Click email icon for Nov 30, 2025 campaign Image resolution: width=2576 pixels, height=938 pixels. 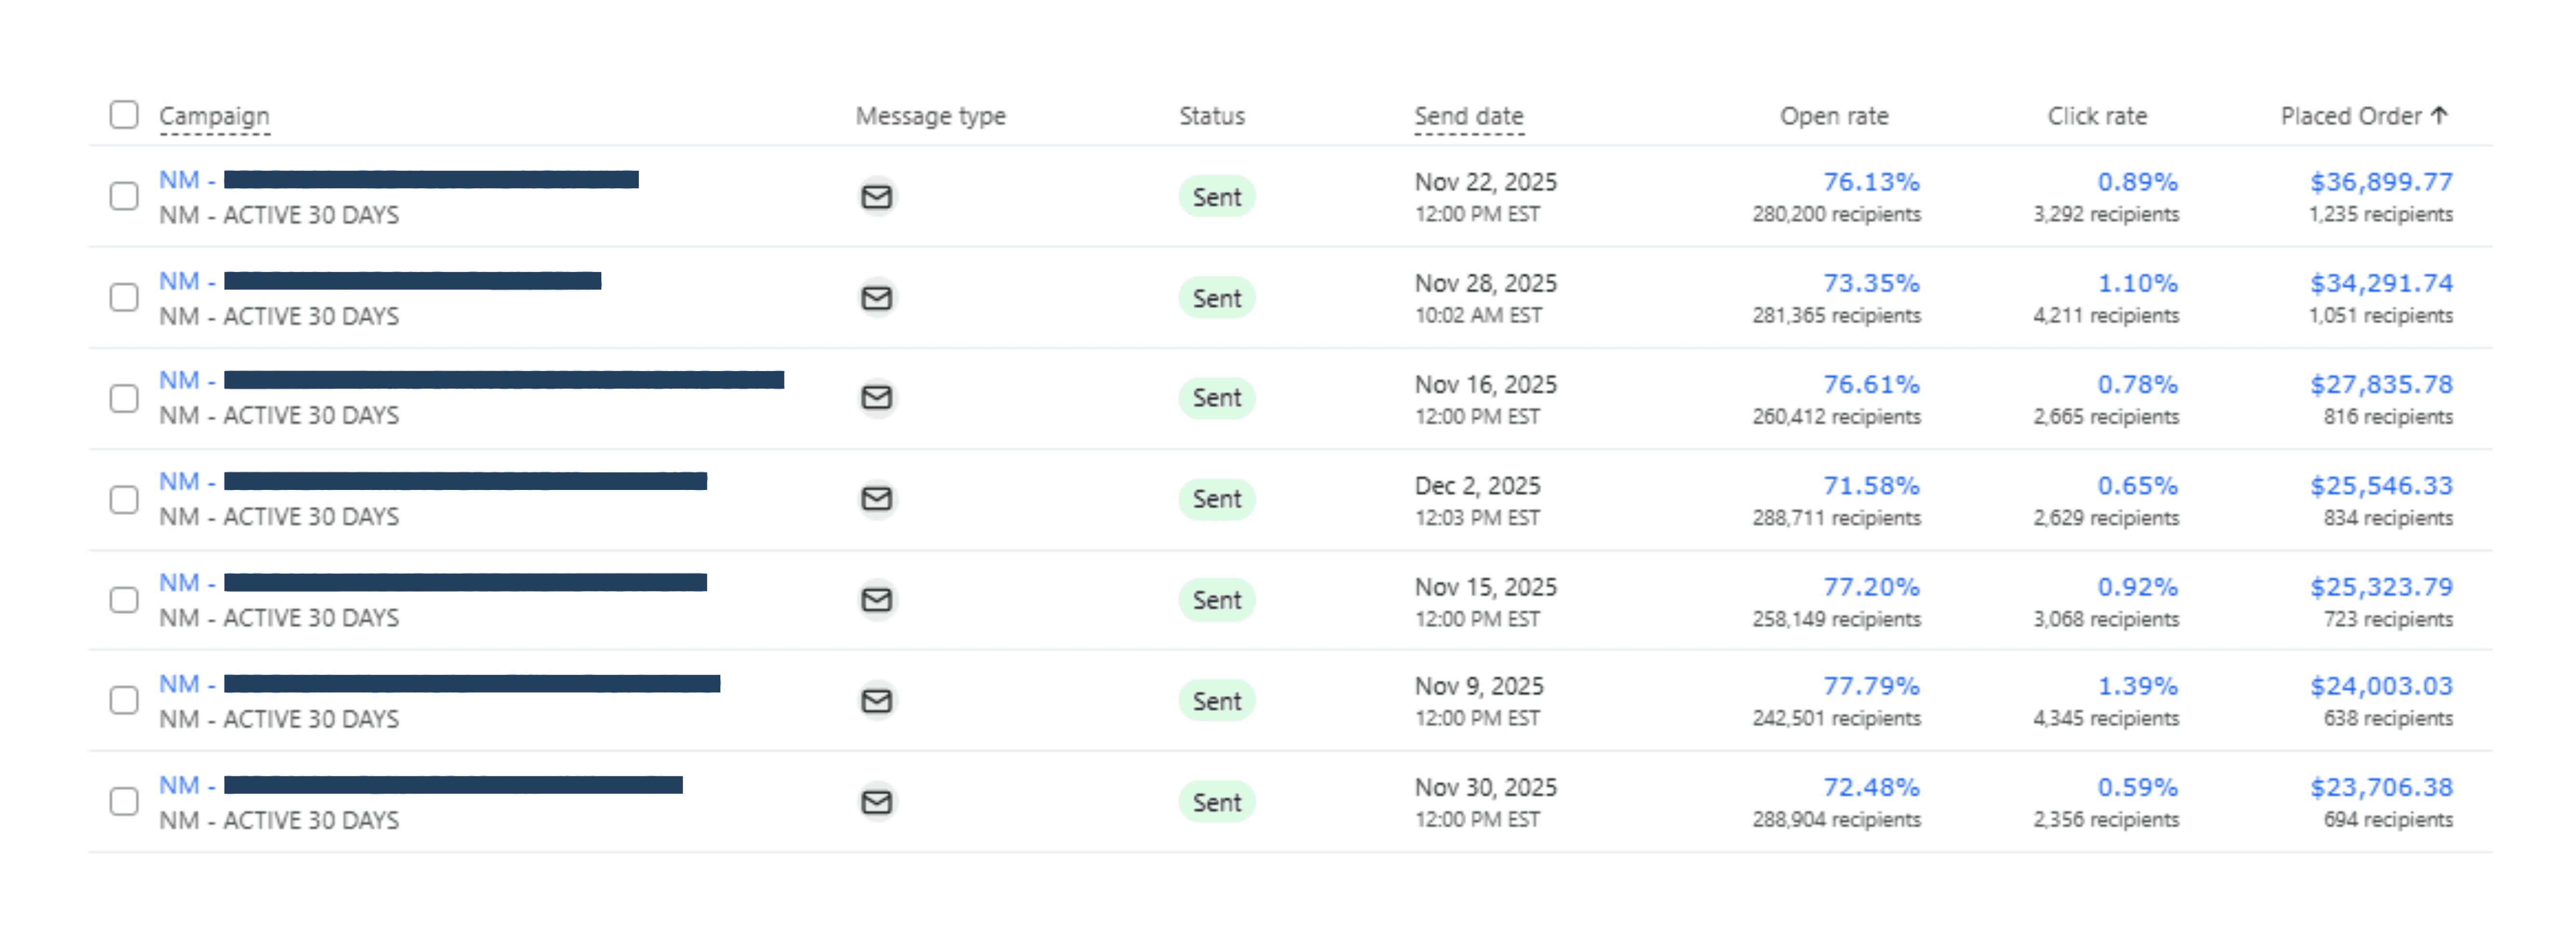pyautogui.click(x=876, y=802)
